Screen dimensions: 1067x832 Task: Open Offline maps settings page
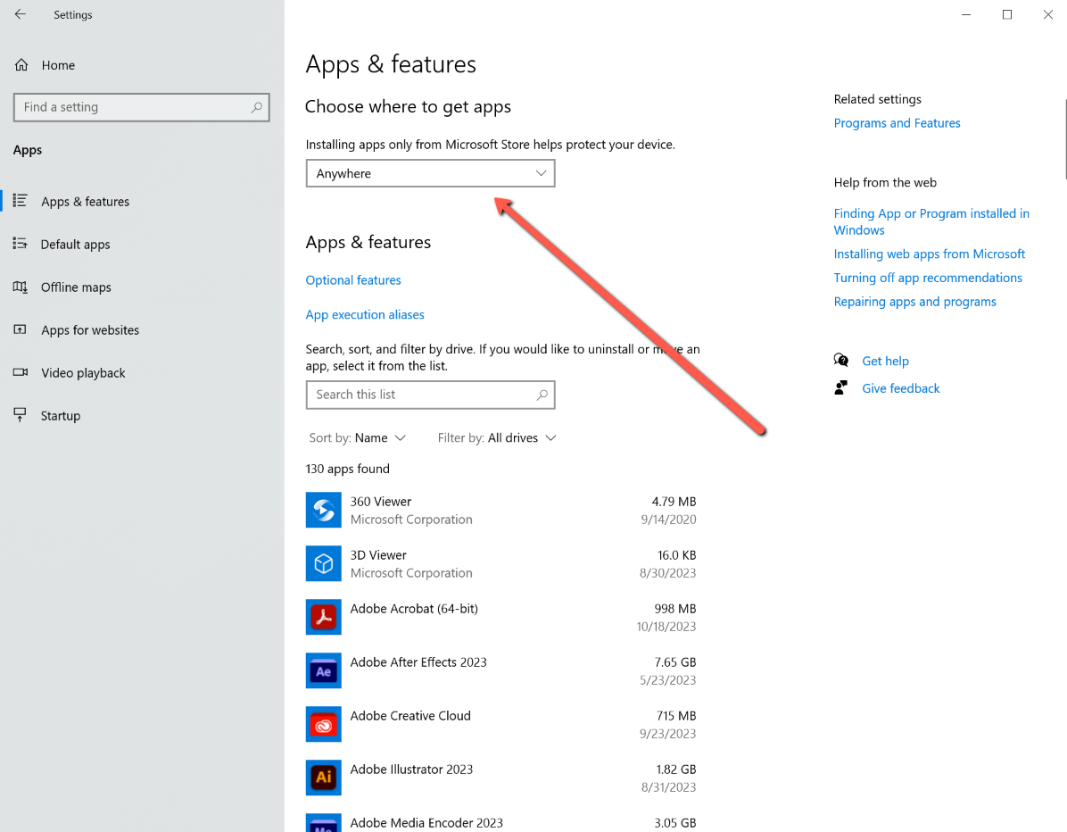76,287
